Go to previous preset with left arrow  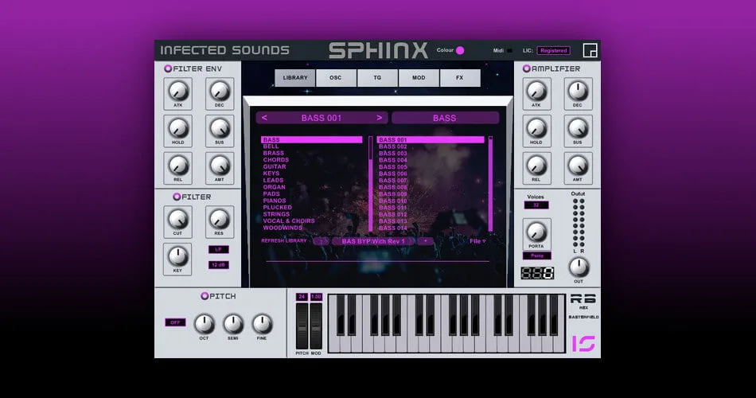264,118
